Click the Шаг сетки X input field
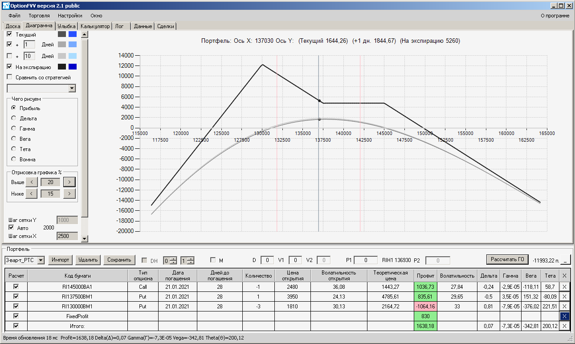The width and height of the screenshot is (575, 344). coord(67,236)
